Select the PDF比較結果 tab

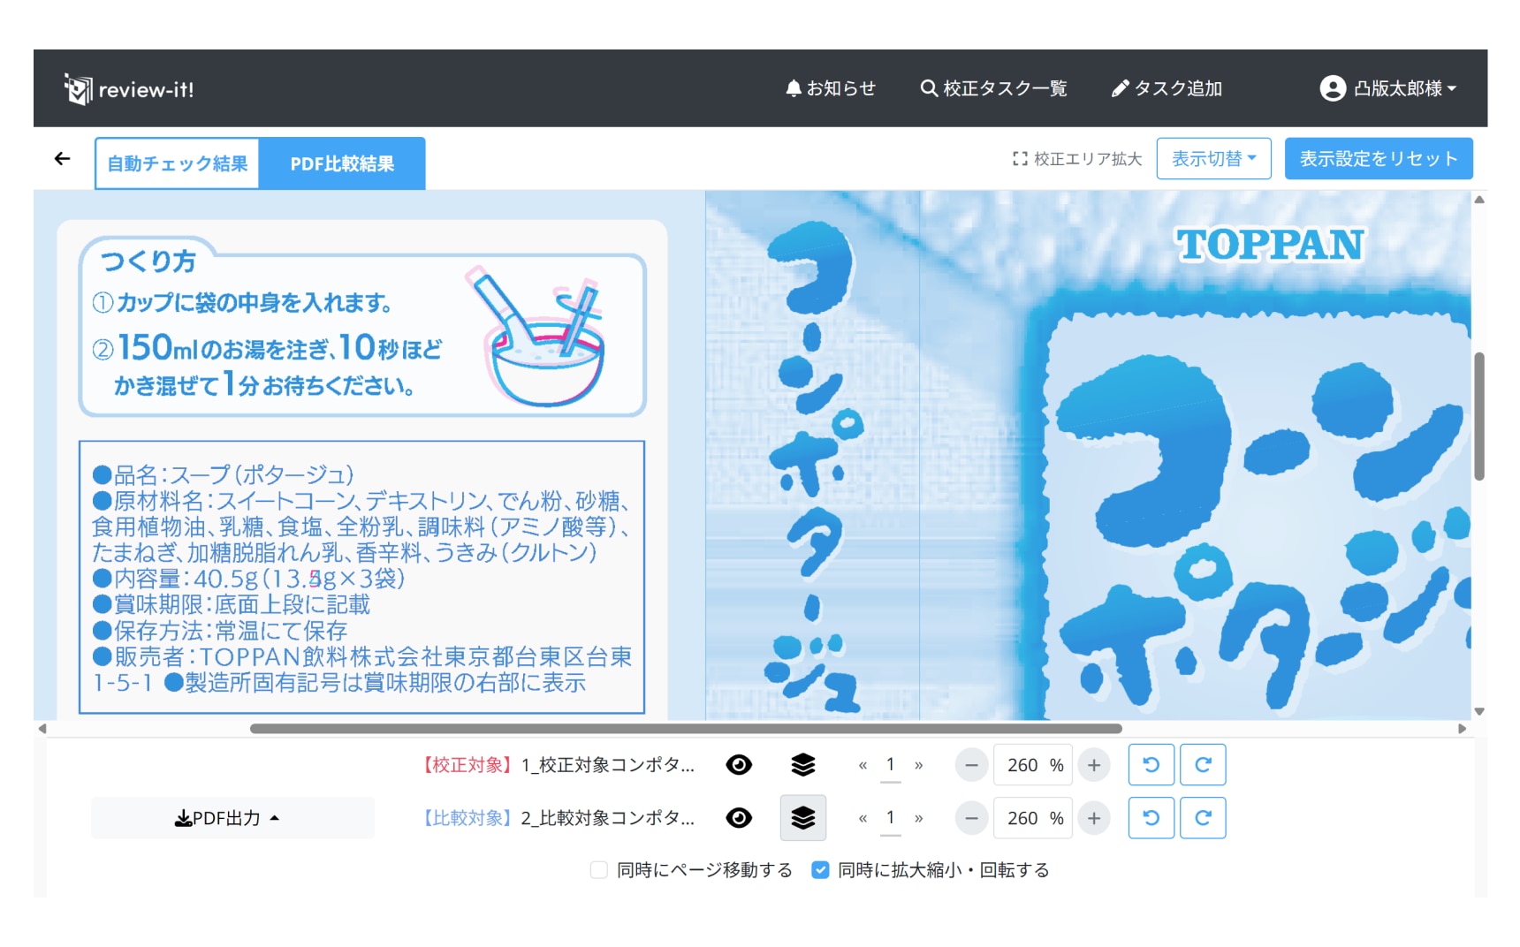tap(342, 163)
